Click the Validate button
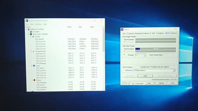 (x=161, y=83)
